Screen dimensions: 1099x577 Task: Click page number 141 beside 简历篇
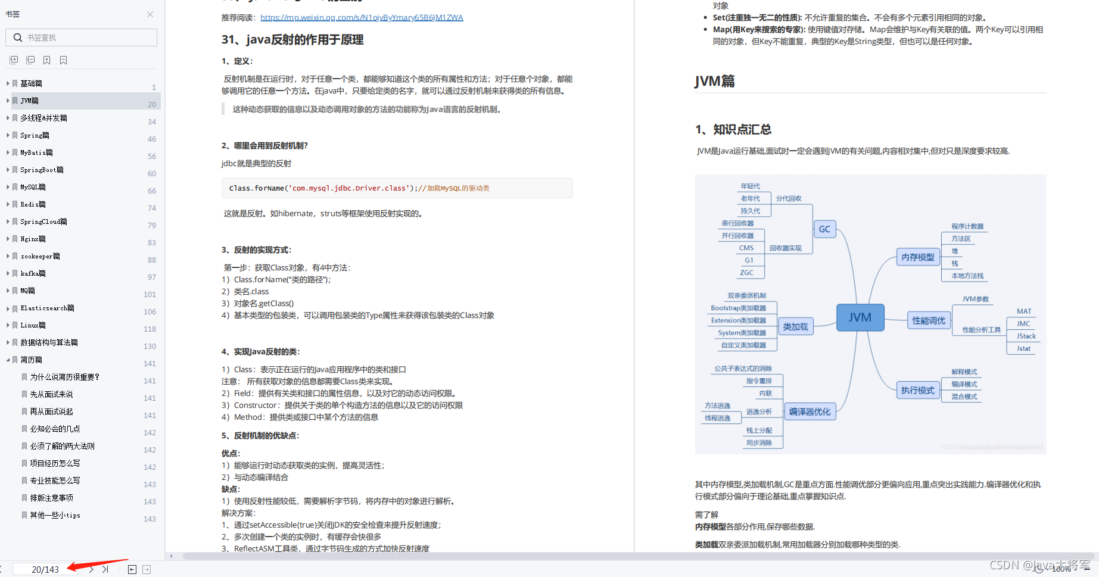coord(150,363)
